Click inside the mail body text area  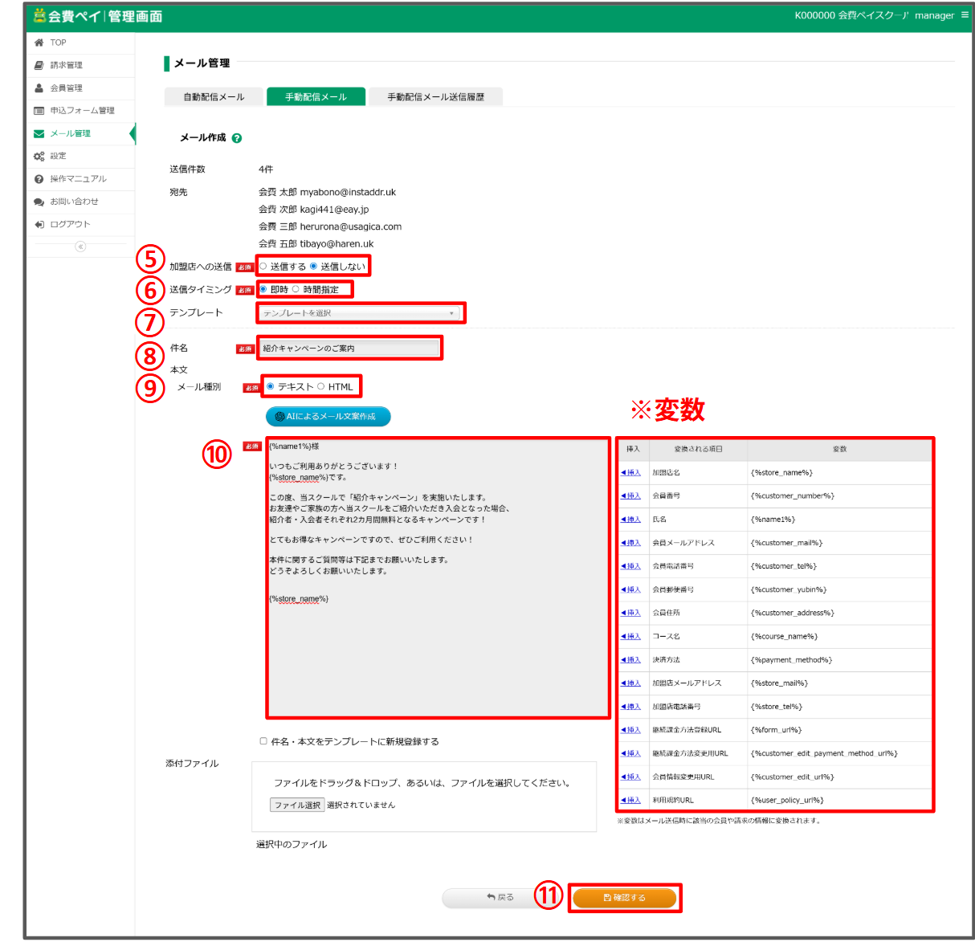tap(438, 577)
